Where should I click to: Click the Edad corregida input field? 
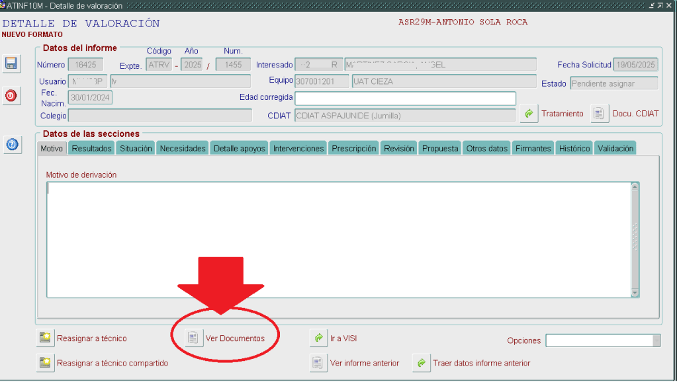[x=404, y=98]
